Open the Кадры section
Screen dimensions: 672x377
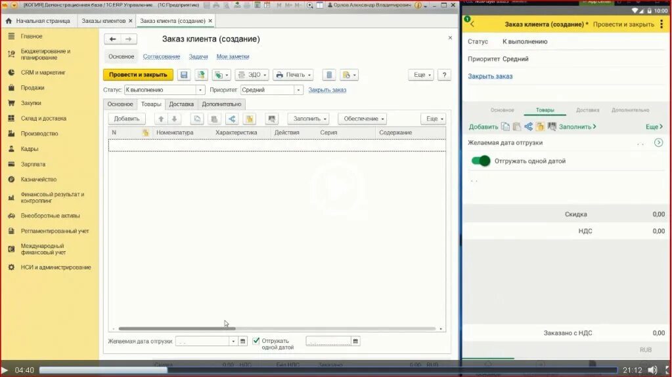(x=30, y=149)
